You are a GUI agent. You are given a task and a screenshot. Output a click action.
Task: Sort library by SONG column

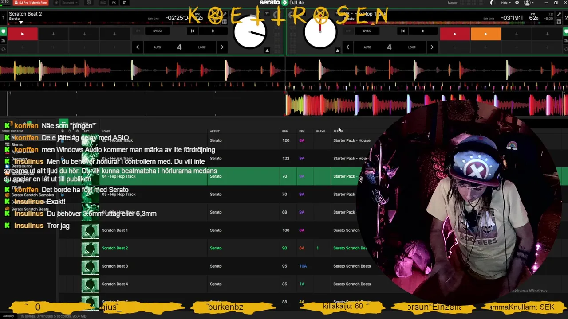tap(106, 132)
